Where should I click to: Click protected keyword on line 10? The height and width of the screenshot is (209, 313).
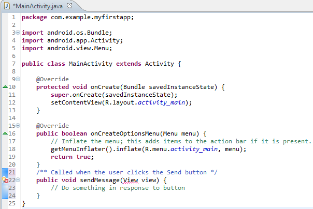click(52, 87)
